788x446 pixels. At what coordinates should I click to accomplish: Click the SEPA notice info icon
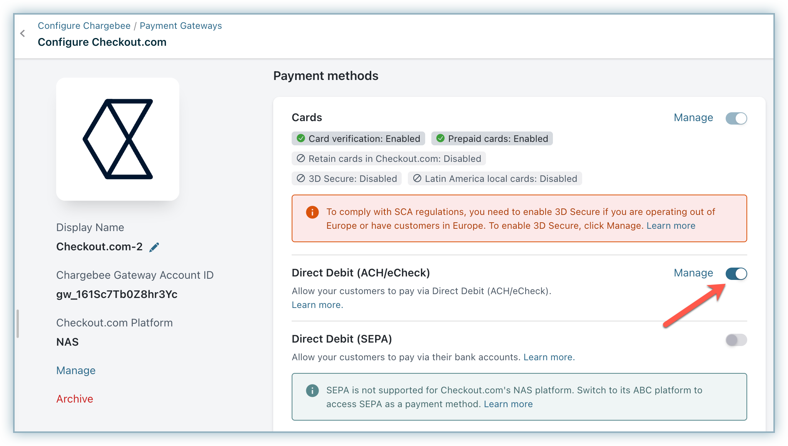point(312,391)
